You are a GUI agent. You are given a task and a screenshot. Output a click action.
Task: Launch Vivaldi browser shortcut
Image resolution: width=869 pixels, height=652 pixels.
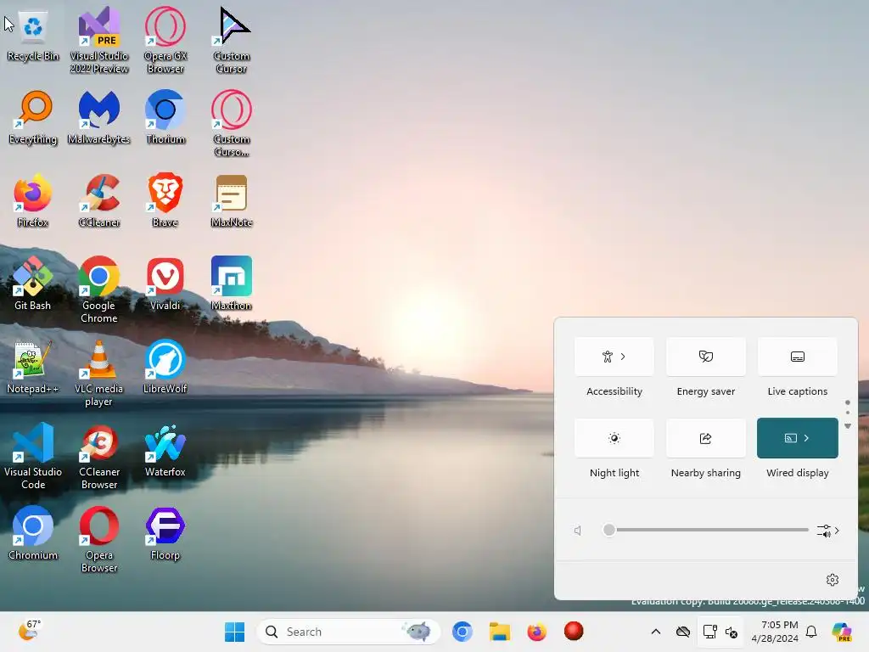pyautogui.click(x=165, y=284)
